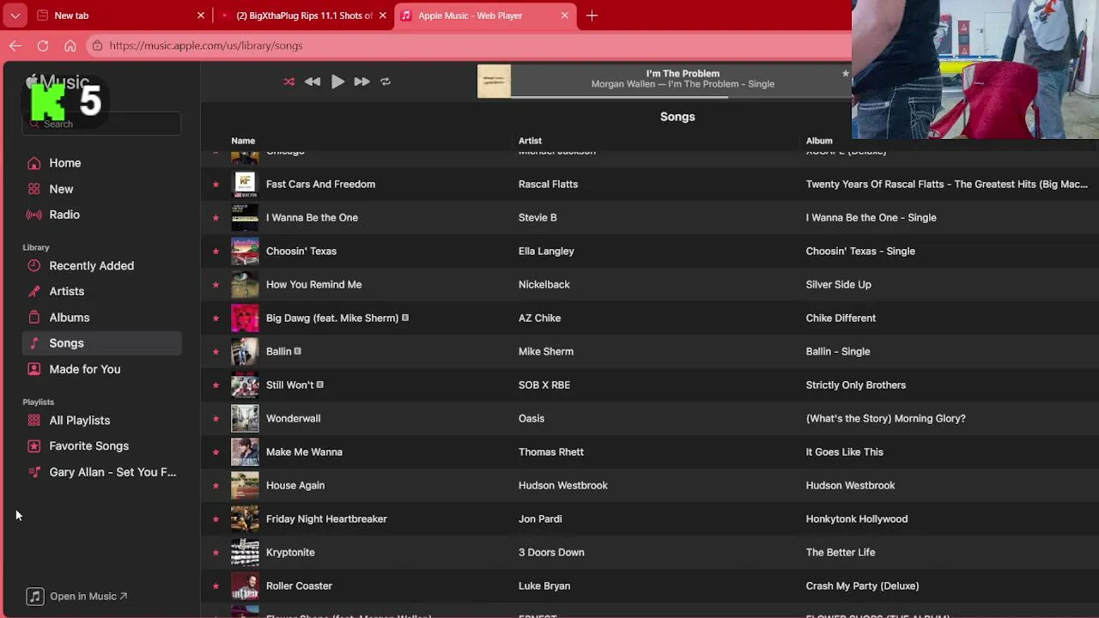Skip to previous track
The image size is (1099, 618).
pyautogui.click(x=313, y=82)
